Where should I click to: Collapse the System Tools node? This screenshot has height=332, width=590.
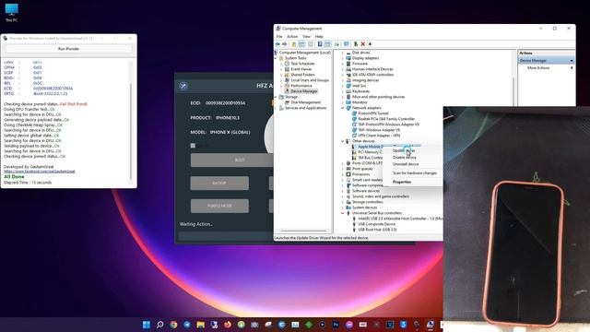(x=277, y=58)
